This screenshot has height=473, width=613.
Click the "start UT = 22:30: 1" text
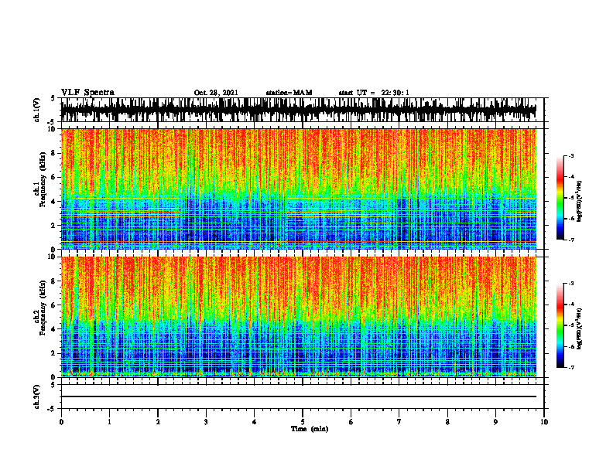[374, 93]
